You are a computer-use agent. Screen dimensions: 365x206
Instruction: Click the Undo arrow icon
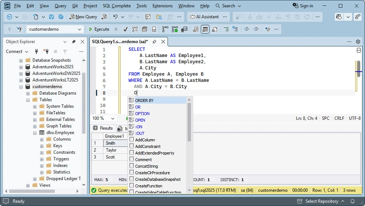pyautogui.click(x=115, y=17)
